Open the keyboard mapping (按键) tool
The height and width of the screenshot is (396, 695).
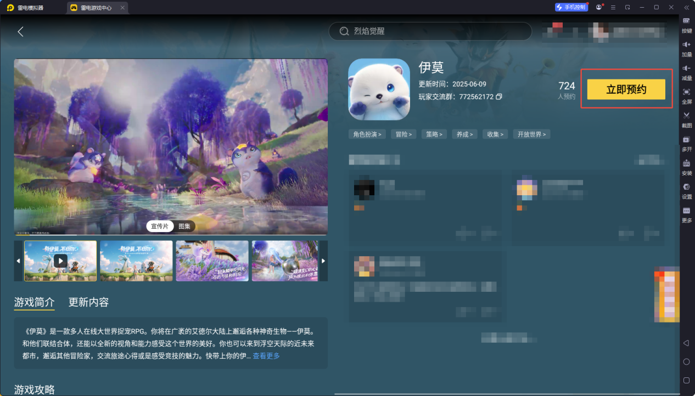(686, 25)
